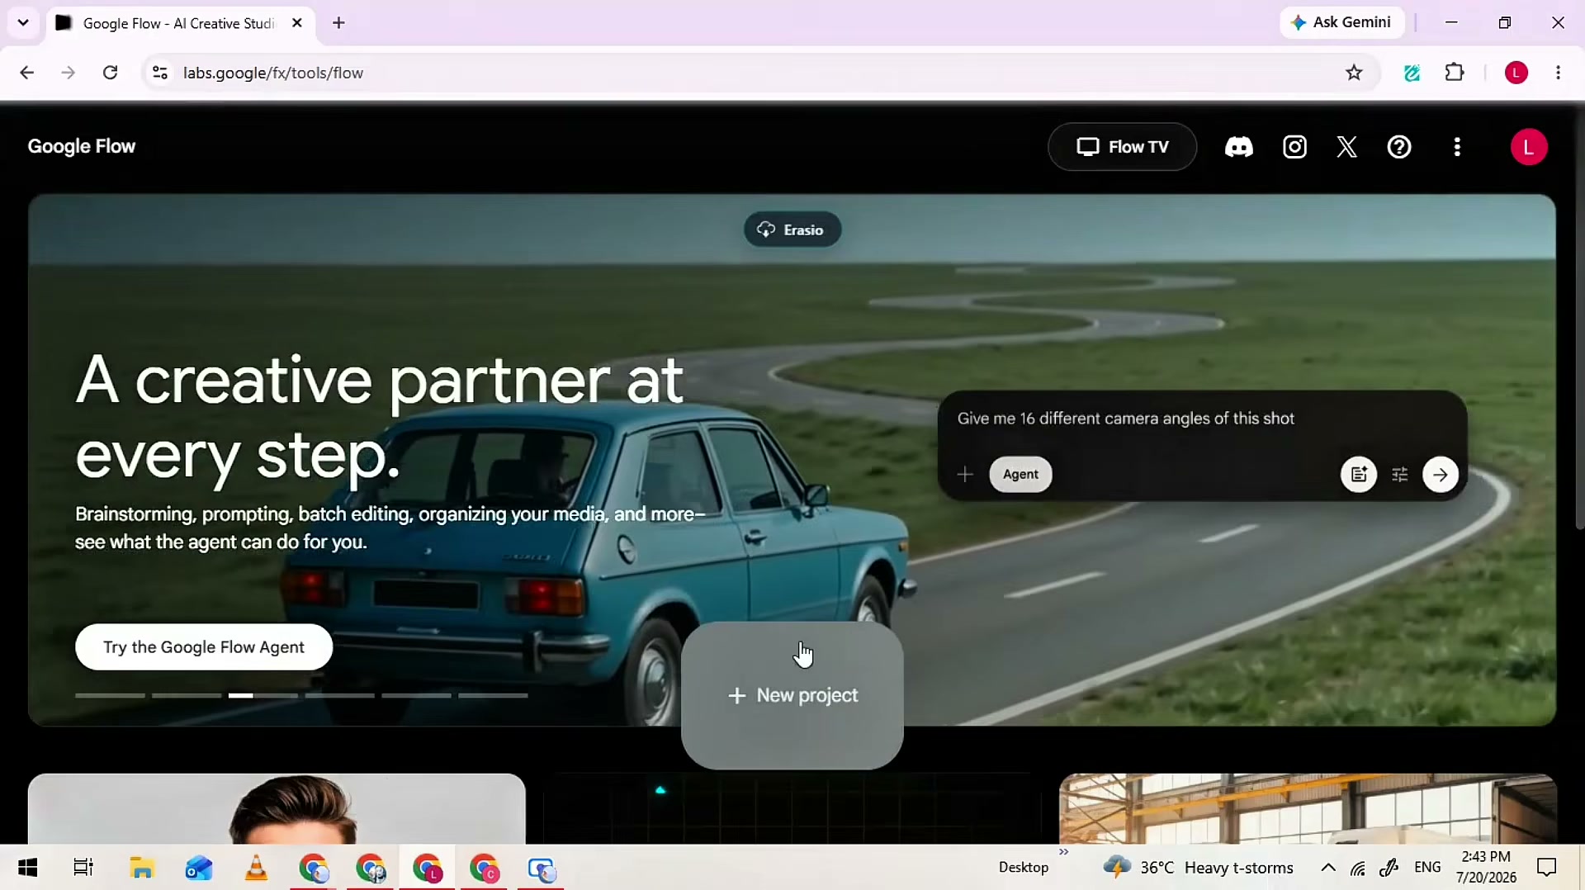
Task: Open the Chrome profile avatar
Action: 1516,73
